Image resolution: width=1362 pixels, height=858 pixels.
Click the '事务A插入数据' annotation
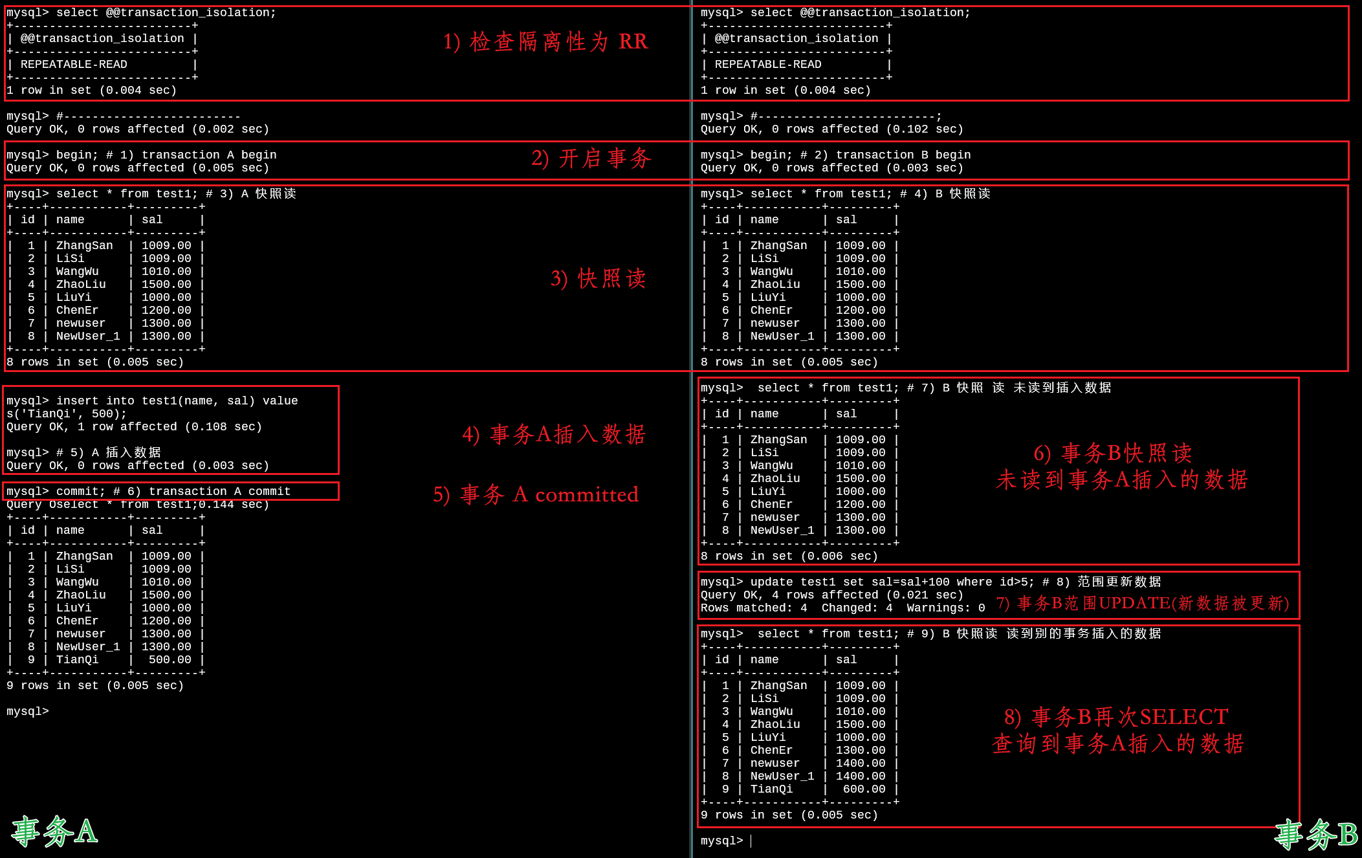[x=554, y=434]
